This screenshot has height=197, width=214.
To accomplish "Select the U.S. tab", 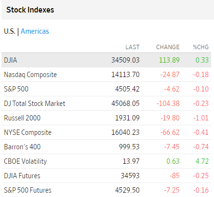I will [x=10, y=31].
